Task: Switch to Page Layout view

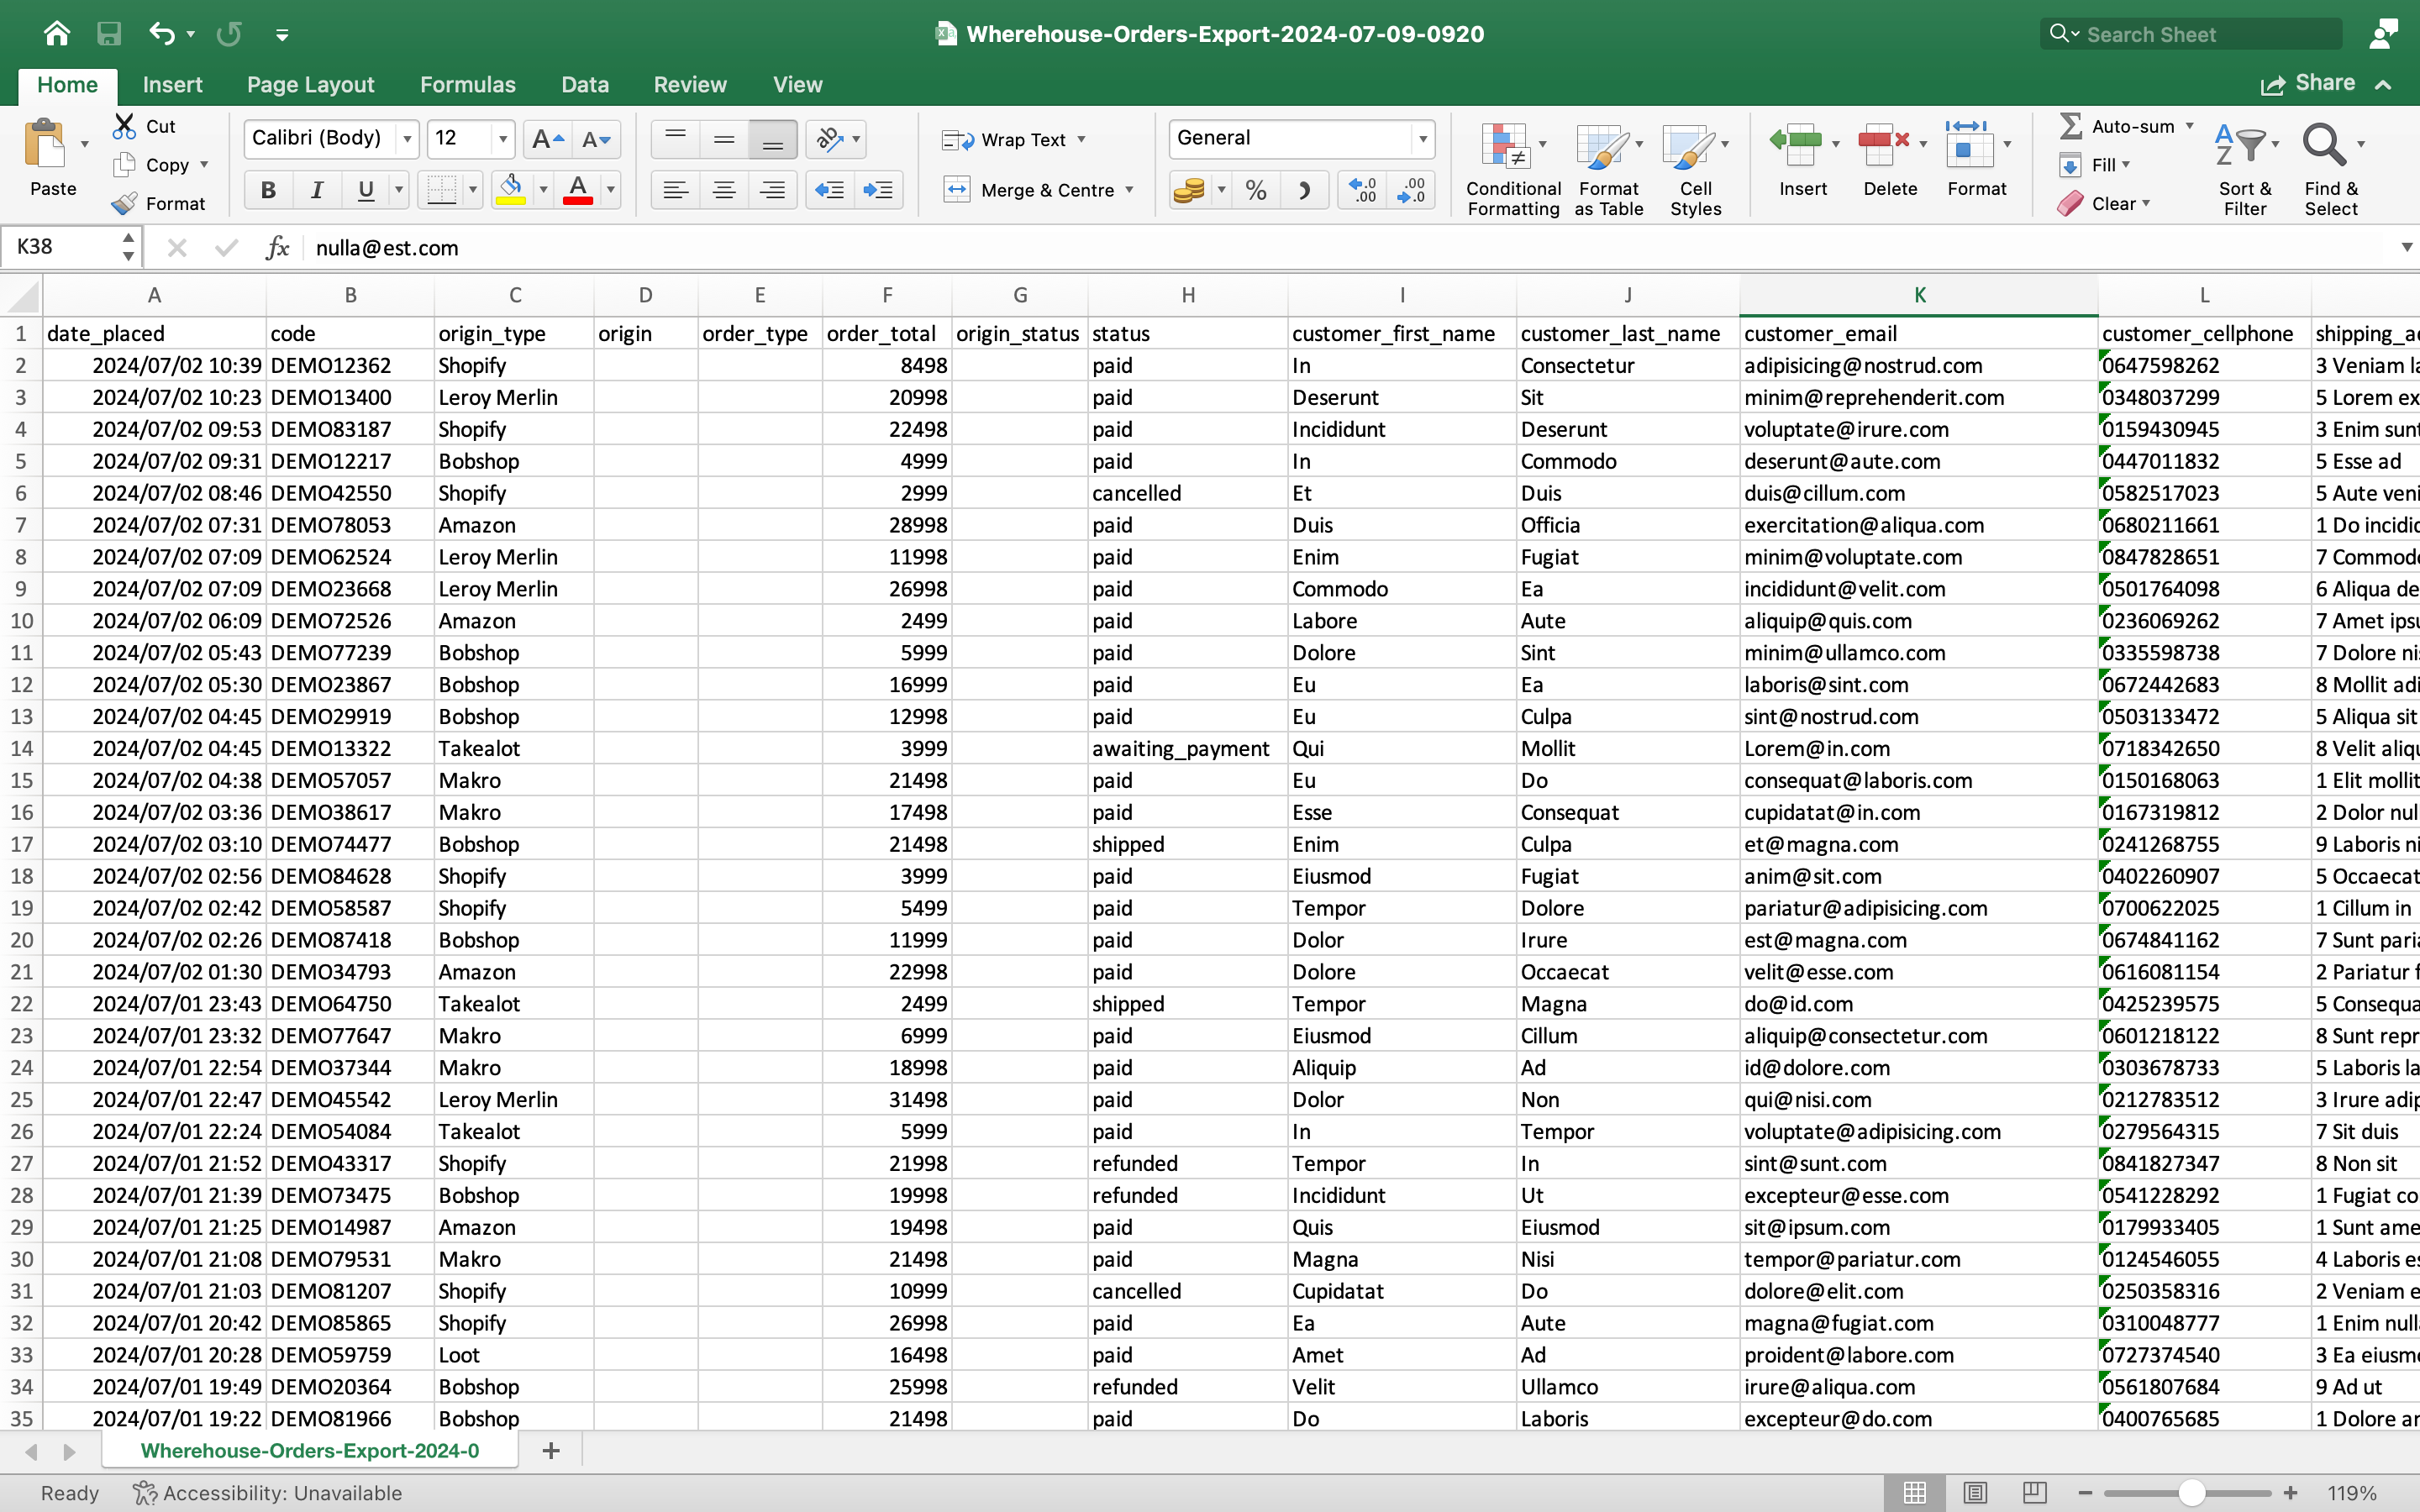Action: [1974, 1493]
